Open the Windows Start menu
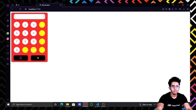The width and height of the screenshot is (196, 110). coord(8,105)
